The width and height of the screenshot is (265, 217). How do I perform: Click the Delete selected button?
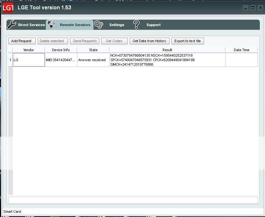[52, 41]
